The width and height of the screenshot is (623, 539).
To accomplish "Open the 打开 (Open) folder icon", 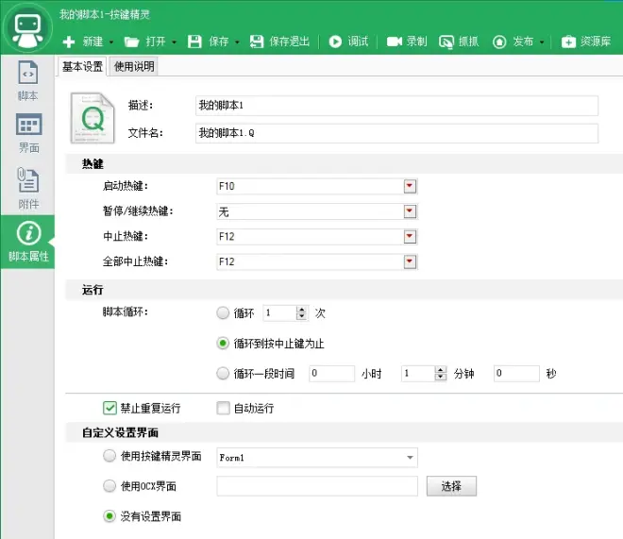I will [132, 42].
